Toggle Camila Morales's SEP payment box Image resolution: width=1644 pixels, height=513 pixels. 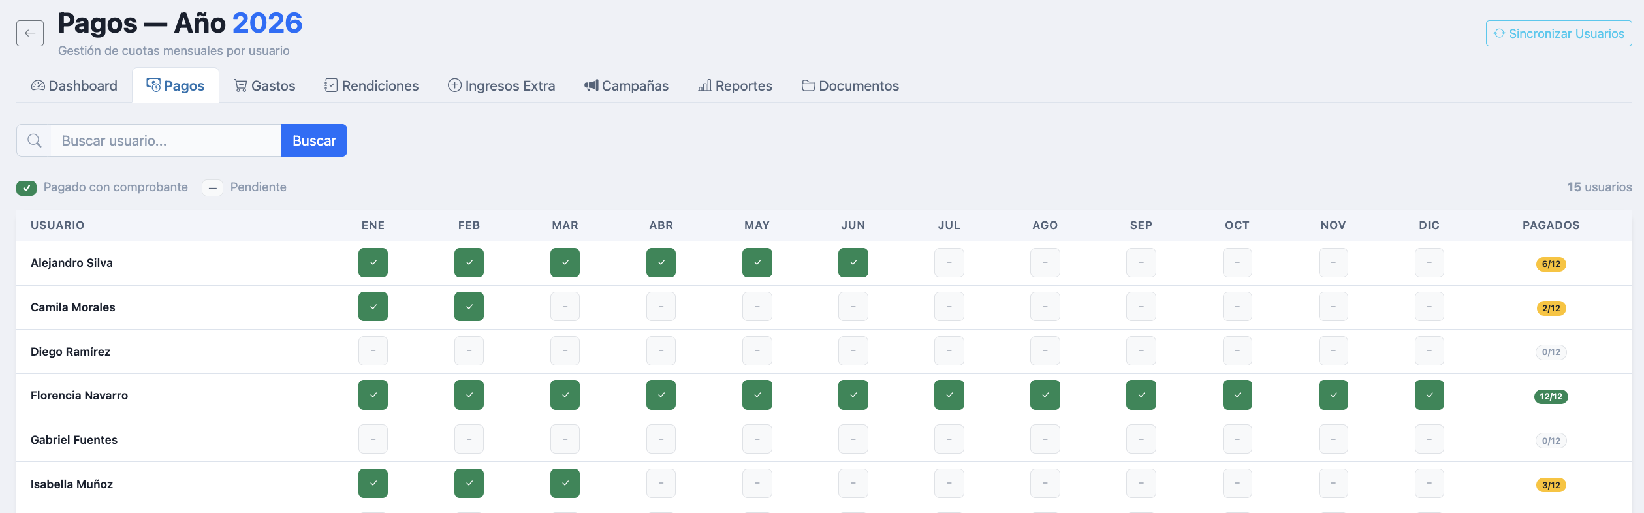(x=1141, y=307)
